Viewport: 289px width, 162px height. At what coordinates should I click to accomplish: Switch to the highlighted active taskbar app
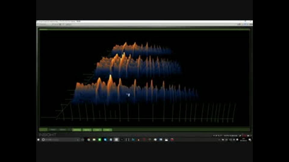[x=116, y=140]
